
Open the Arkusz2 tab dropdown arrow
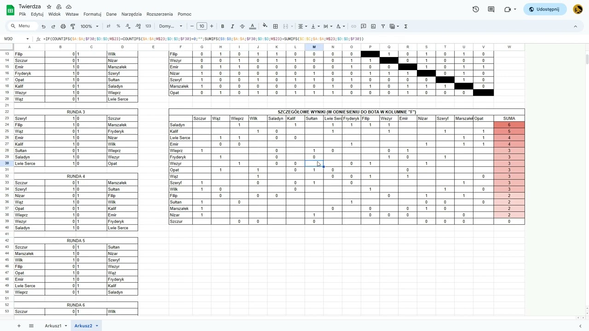(97, 326)
